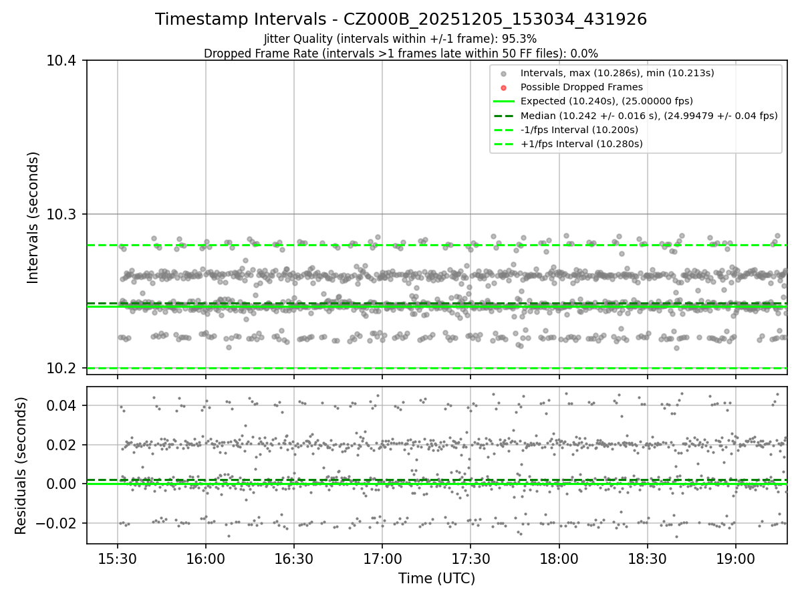802x602 pixels.
Task: Click the dashed line sample for -1/fps Interval
Action: [x=504, y=130]
